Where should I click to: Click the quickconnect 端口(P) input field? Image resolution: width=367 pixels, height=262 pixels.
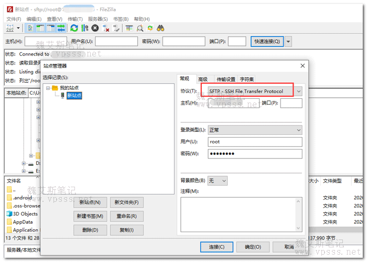(237, 41)
